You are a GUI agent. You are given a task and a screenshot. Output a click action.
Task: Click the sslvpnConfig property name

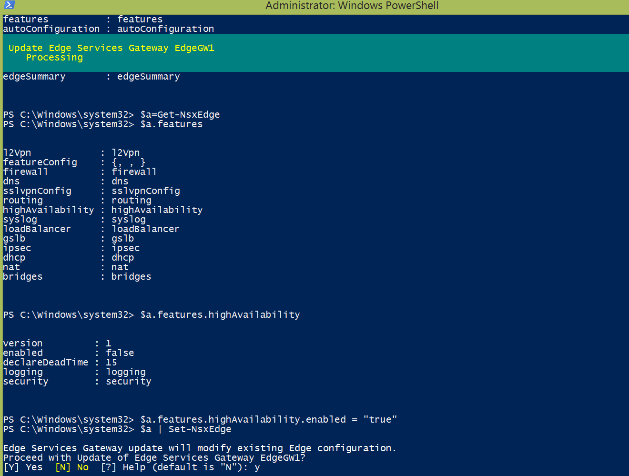coord(37,191)
